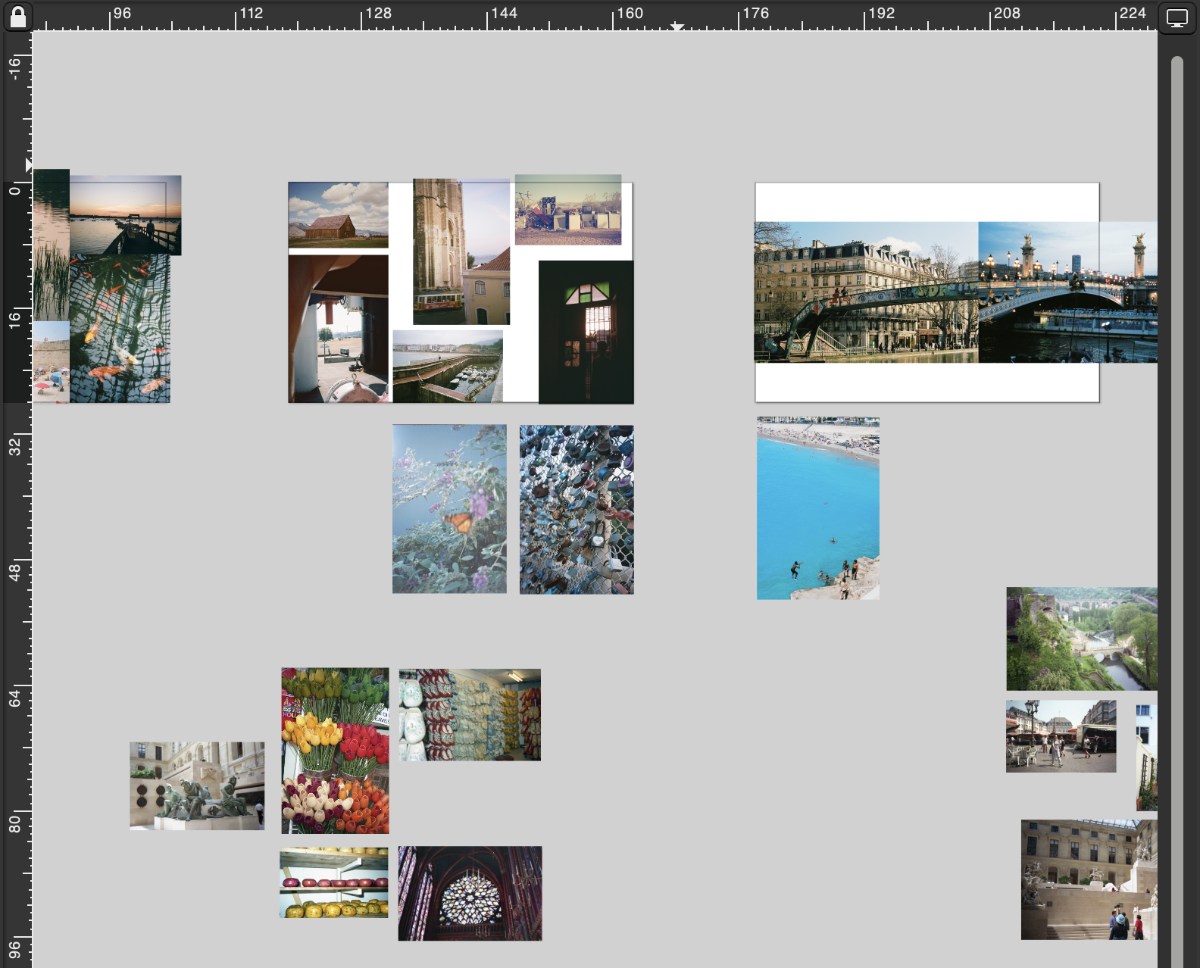Select the bronze sculpture fountain photo
This screenshot has height=968, width=1200.
pyautogui.click(x=197, y=785)
